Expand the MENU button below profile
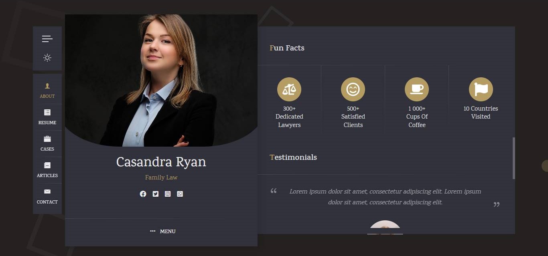This screenshot has height=256, width=548. (x=163, y=231)
